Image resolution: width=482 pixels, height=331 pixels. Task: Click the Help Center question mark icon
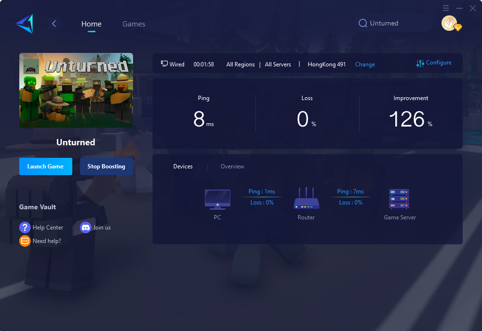tap(25, 228)
